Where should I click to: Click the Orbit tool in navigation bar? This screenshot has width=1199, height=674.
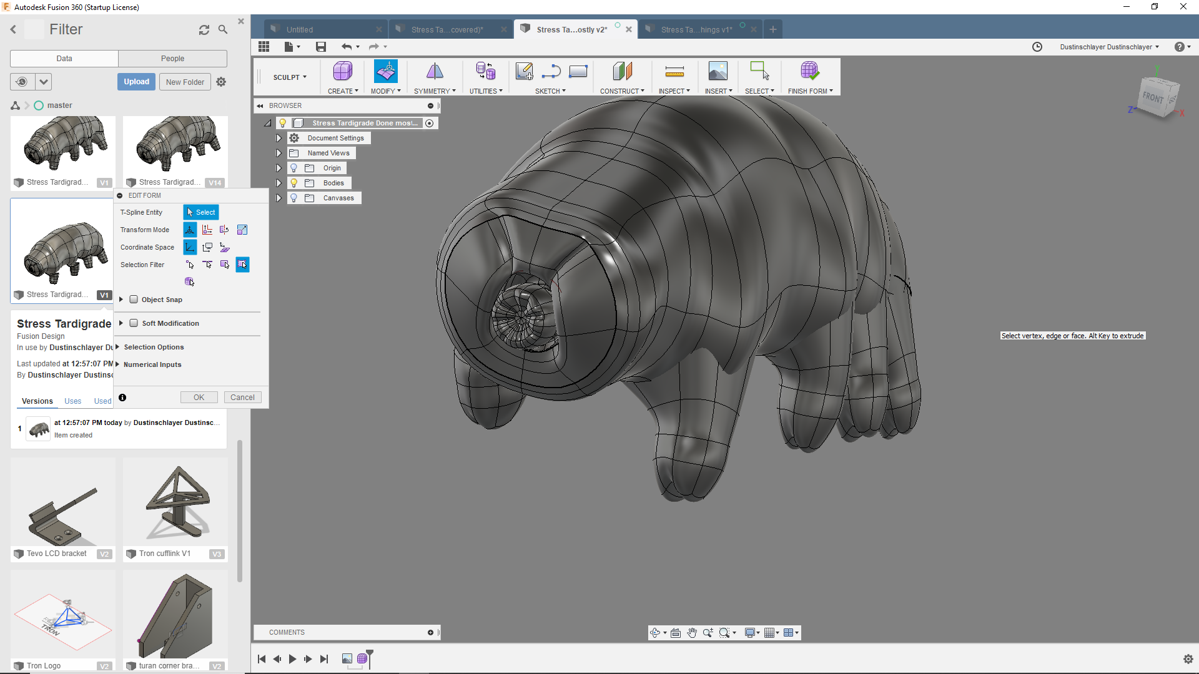[x=655, y=633]
